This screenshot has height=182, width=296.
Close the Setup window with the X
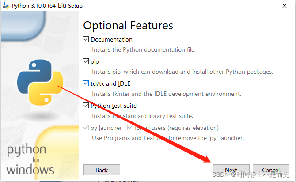[x=285, y=6]
